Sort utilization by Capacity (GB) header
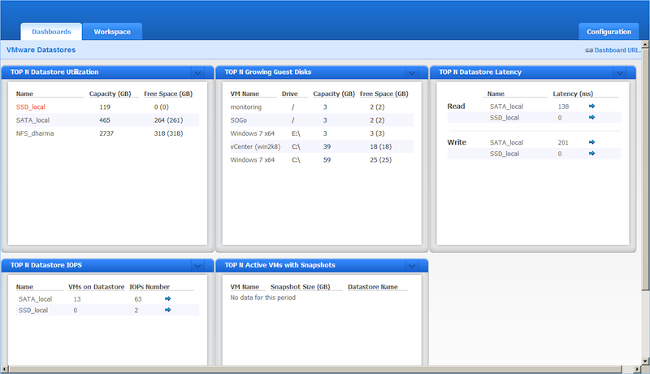Viewport: 650px width, 374px height. (110, 93)
